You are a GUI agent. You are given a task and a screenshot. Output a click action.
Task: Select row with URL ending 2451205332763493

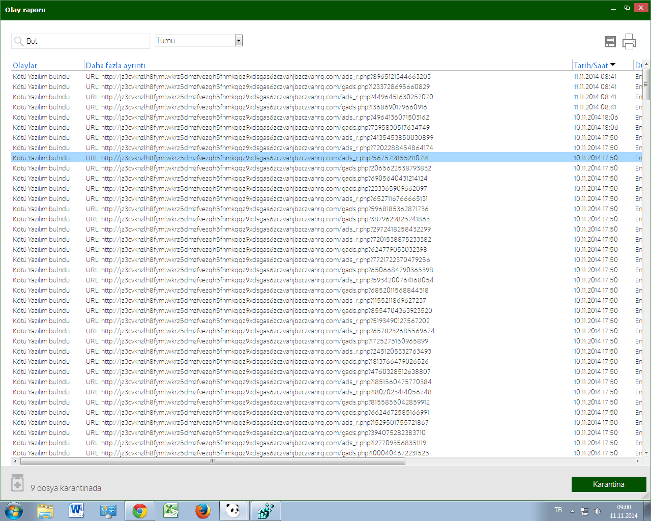tap(326, 351)
